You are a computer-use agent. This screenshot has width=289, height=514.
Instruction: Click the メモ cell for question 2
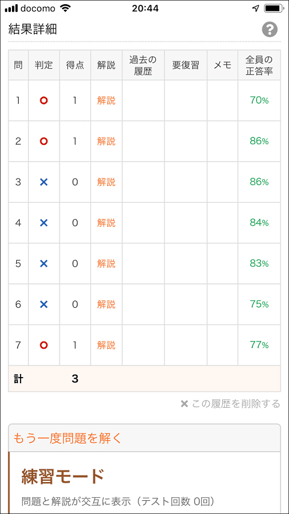[223, 141]
